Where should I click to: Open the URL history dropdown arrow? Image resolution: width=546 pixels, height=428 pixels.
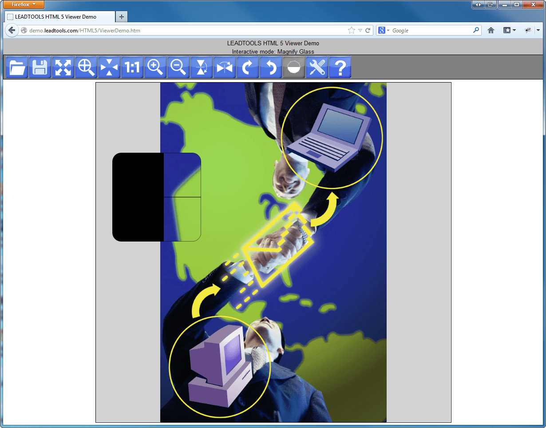pos(360,31)
